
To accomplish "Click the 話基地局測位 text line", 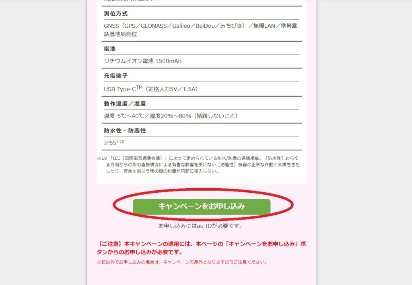I will pos(120,34).
